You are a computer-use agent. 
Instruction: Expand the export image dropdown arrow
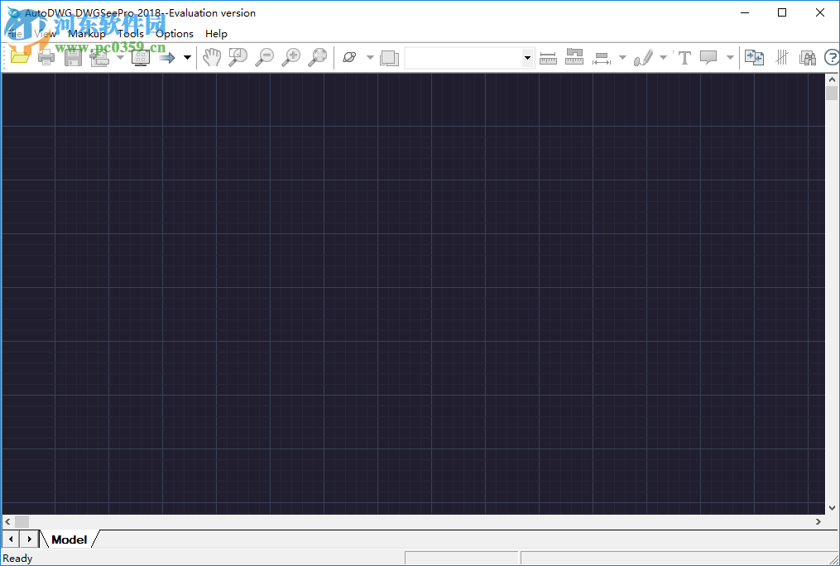click(x=120, y=58)
